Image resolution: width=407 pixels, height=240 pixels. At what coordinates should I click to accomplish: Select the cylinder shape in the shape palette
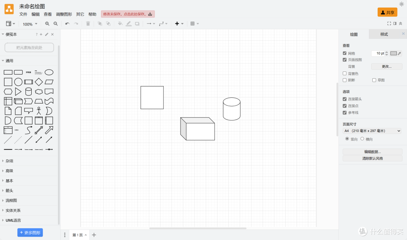coord(29,91)
